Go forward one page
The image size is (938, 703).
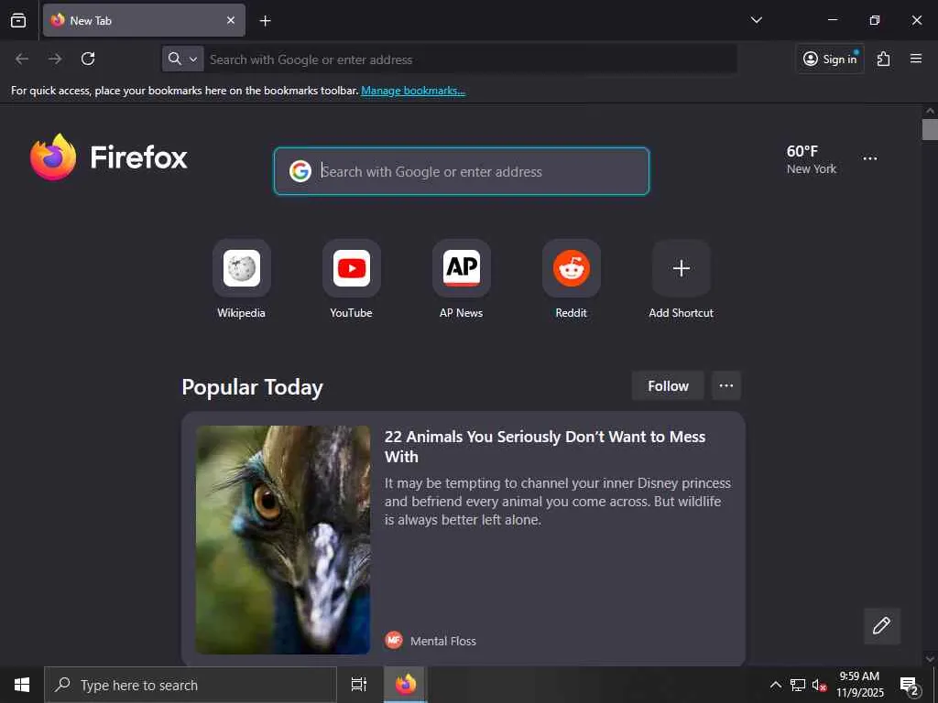[55, 59]
